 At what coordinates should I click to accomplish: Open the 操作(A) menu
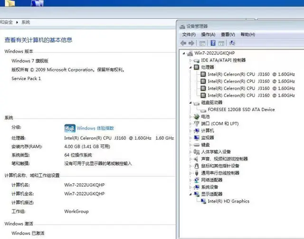[208, 35]
